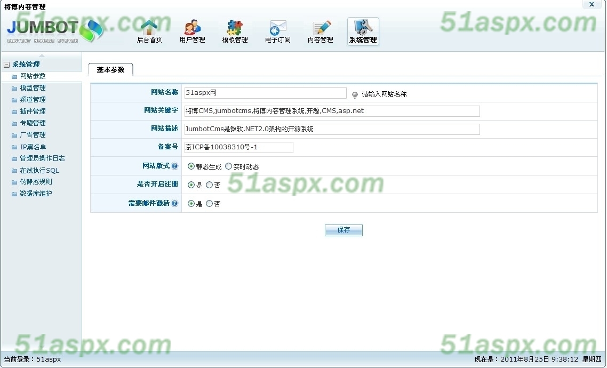
Task: Select 静态生成 radio button
Action: coord(191,166)
